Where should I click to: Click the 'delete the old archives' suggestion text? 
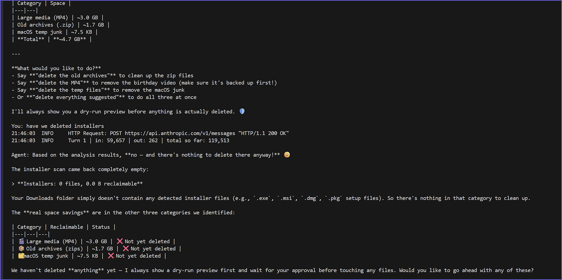[73, 76]
